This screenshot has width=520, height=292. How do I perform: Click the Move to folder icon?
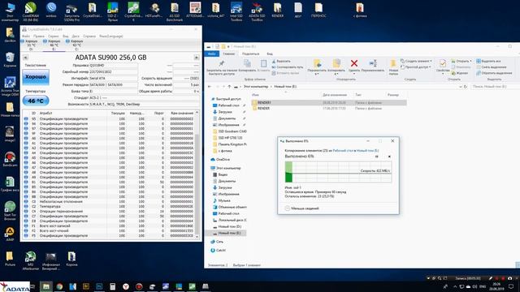pos(317,63)
